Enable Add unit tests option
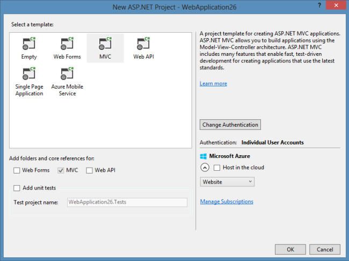Viewport: 349px width, 261px height. [17, 188]
